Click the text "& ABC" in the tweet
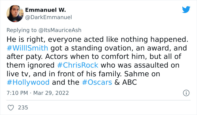The image size is (197, 115). point(125,83)
